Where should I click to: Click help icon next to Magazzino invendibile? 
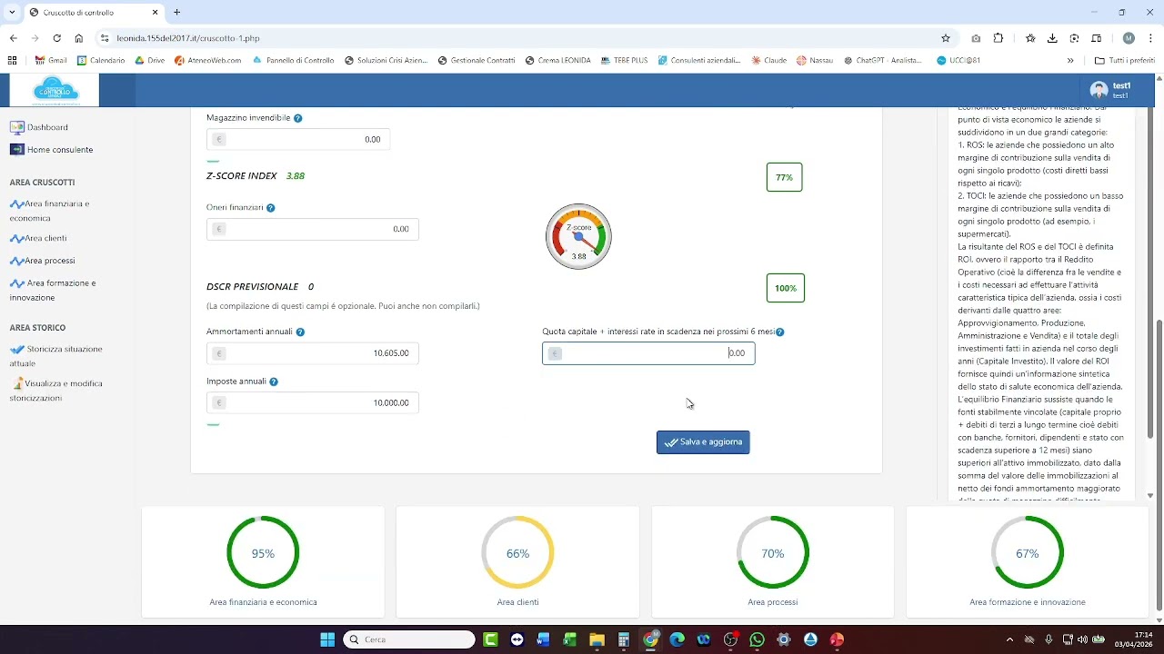click(298, 118)
